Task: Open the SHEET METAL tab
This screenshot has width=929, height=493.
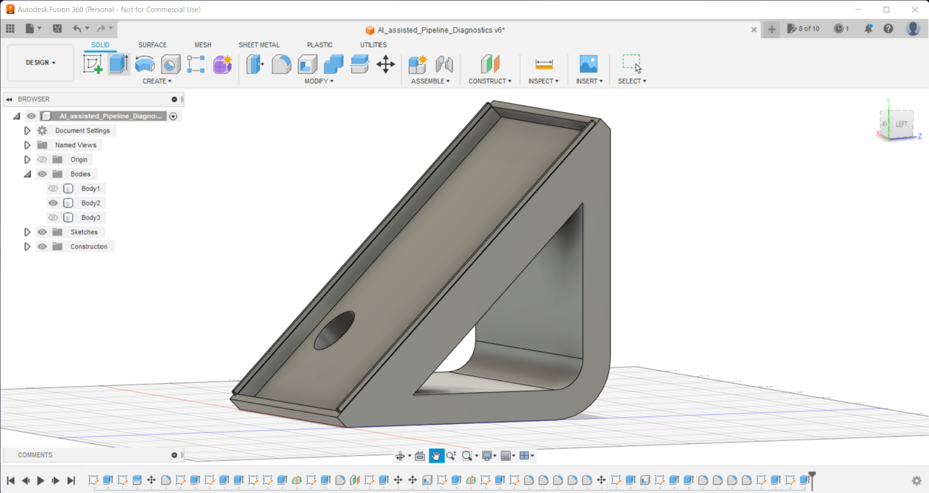Action: 259,45
